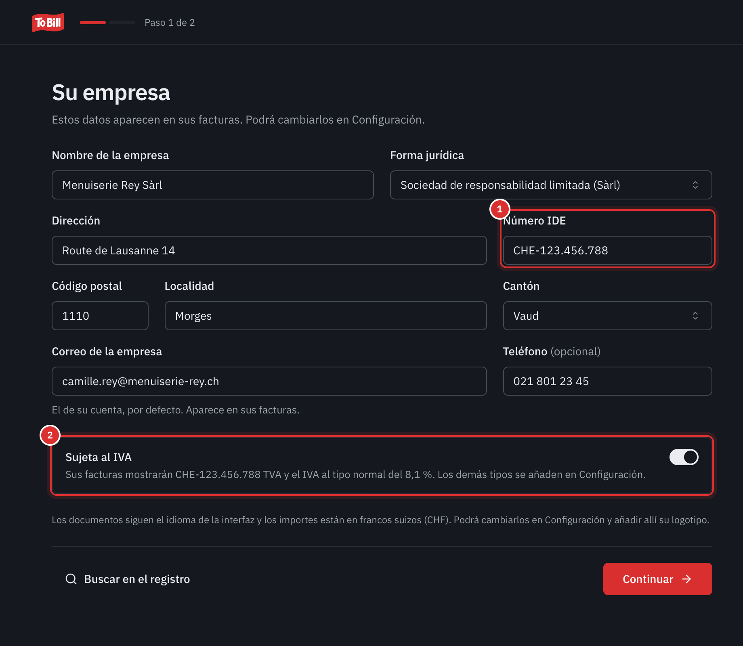743x646 pixels.
Task: Click the "Sujeta al IVA" label
Action: pyautogui.click(x=99, y=457)
